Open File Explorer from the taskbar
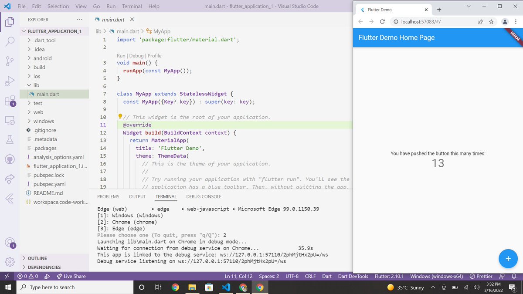Image resolution: width=523 pixels, height=294 pixels. click(192, 287)
